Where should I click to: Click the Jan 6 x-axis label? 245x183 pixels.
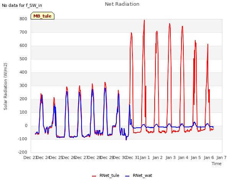209,157
